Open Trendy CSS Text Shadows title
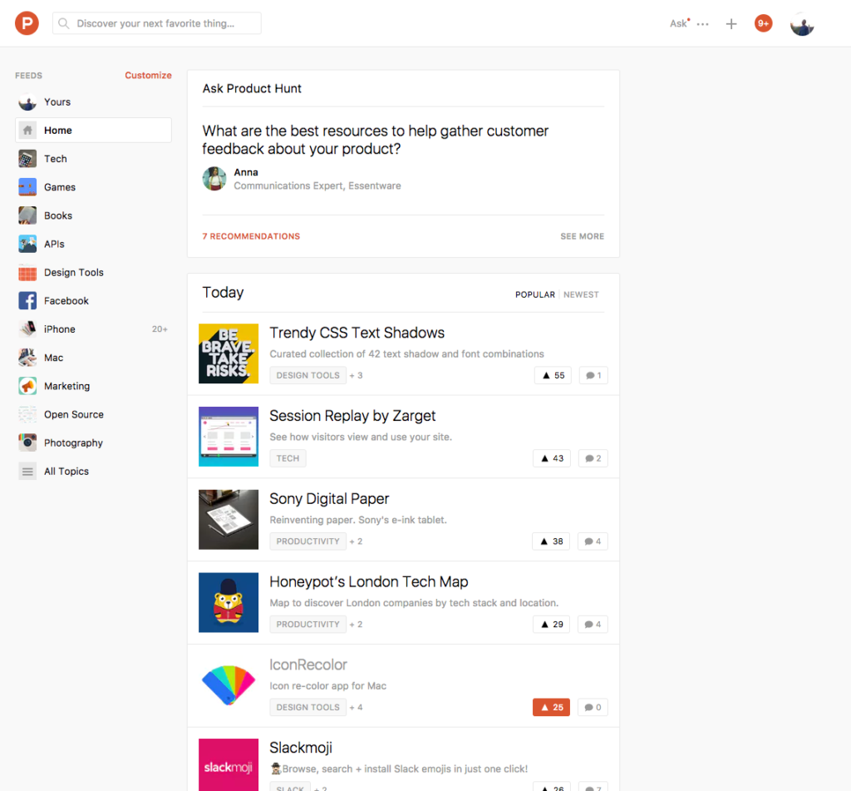 357,333
